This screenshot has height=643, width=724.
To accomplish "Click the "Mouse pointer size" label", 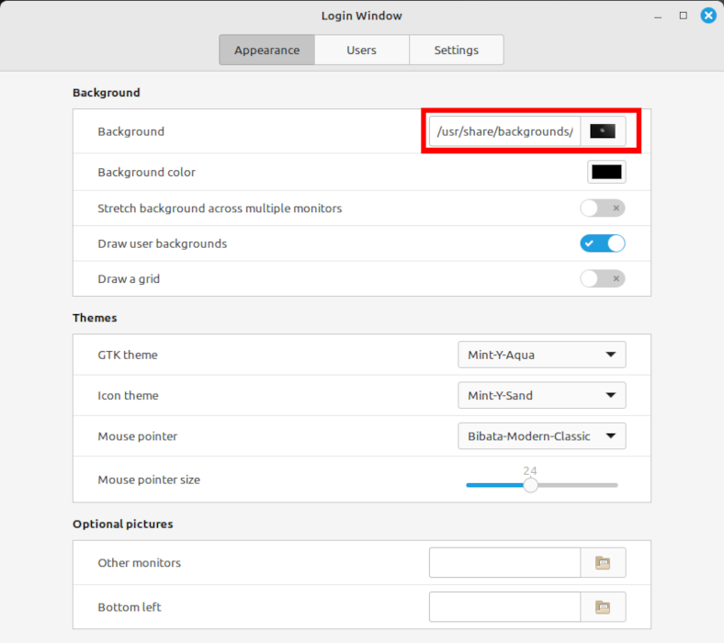I will tap(149, 480).
